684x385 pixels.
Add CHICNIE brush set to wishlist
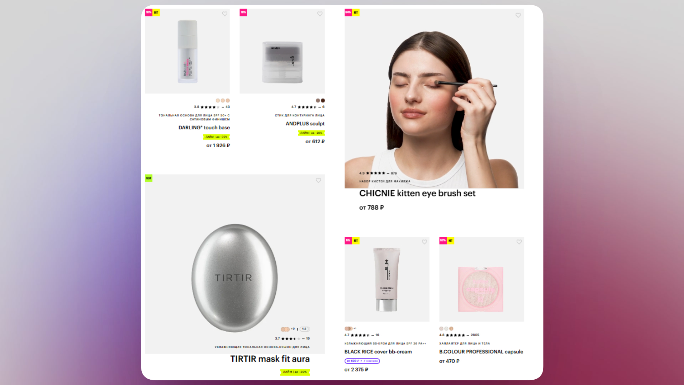pyautogui.click(x=518, y=15)
